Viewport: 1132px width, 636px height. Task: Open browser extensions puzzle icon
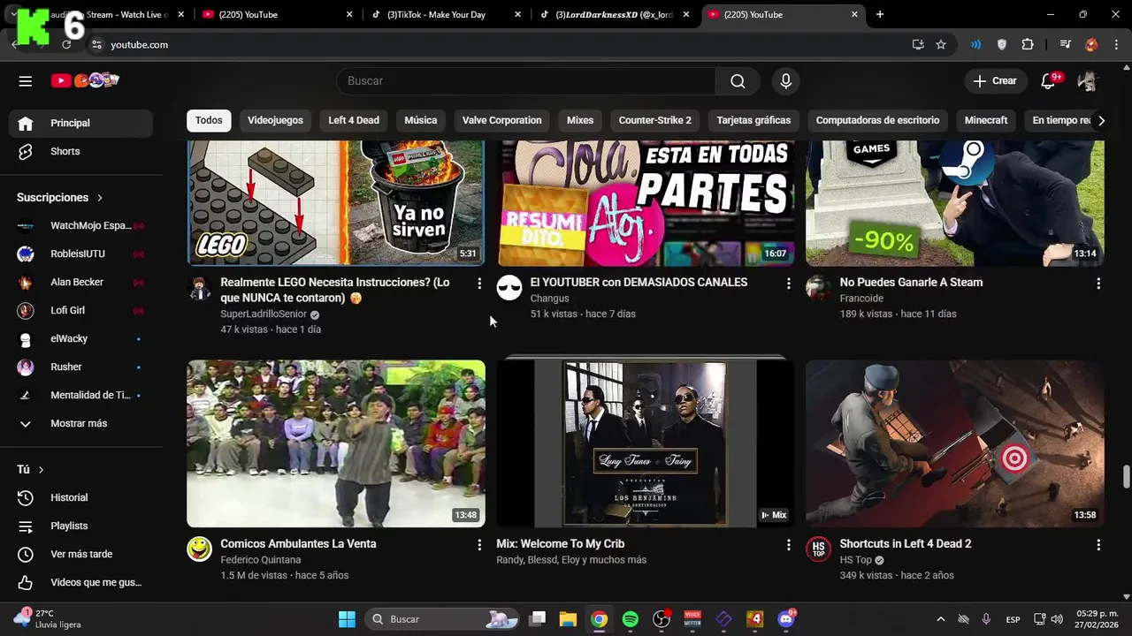[x=1028, y=44]
